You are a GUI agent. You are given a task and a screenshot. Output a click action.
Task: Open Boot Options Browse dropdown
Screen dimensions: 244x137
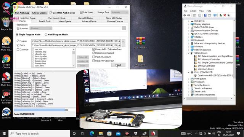click(x=41, y=28)
